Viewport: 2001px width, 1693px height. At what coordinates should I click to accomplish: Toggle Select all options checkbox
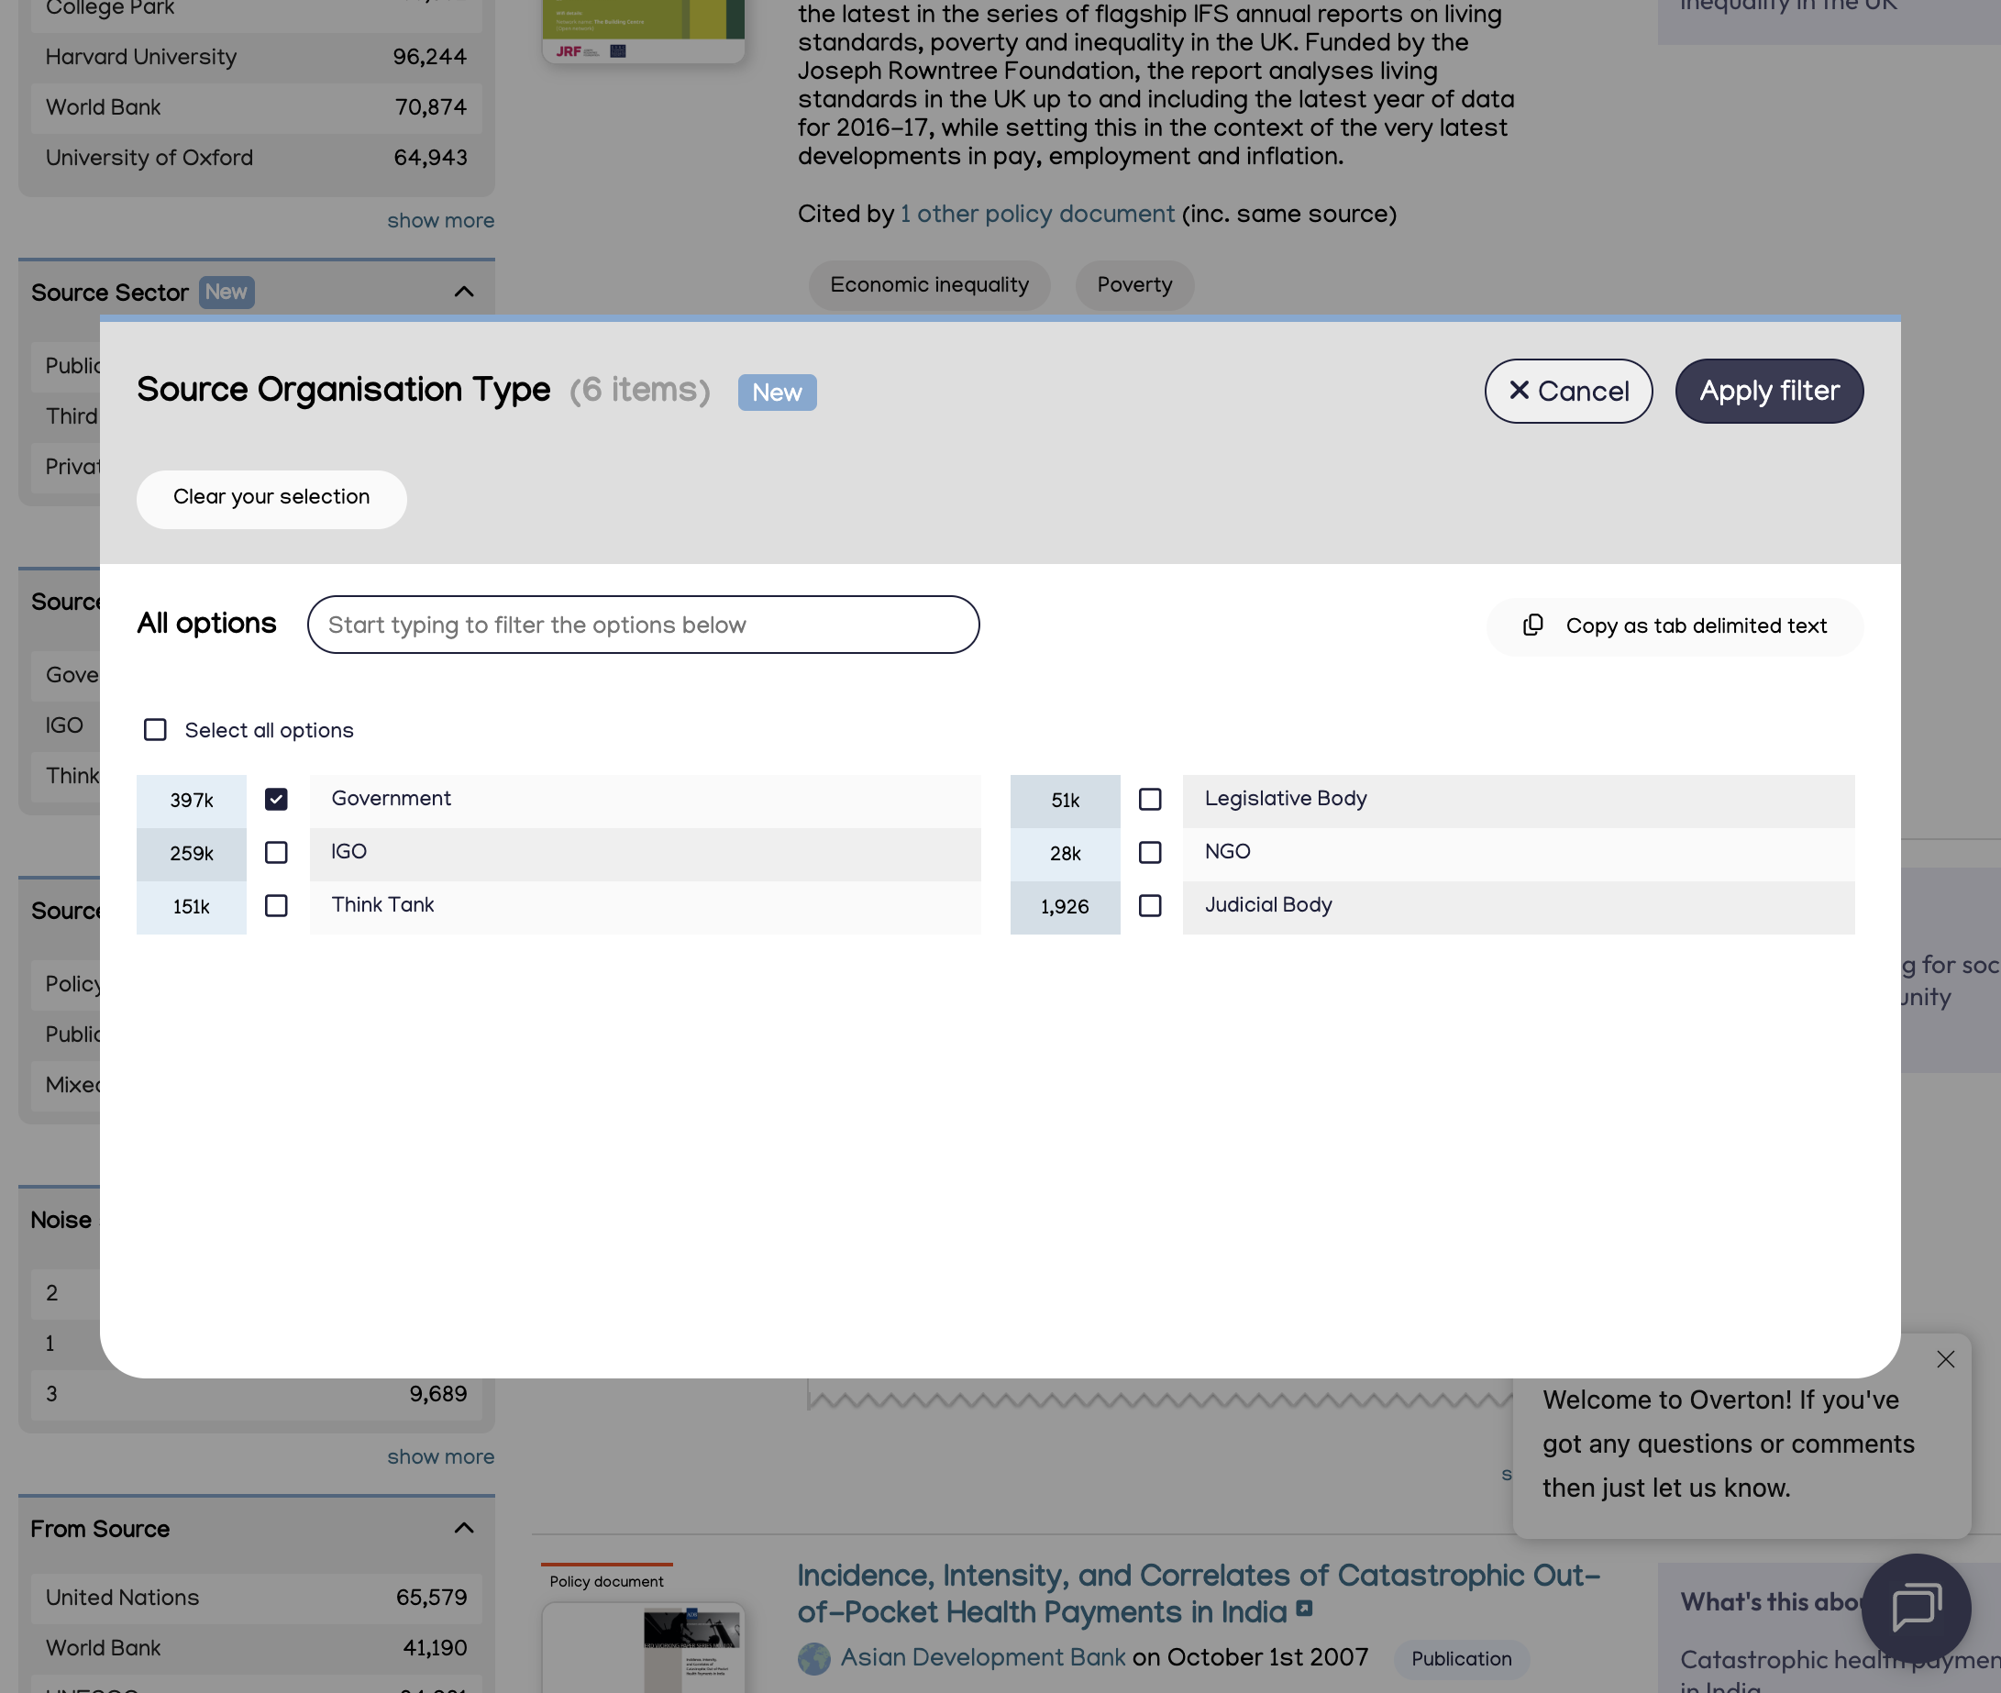coord(154,729)
